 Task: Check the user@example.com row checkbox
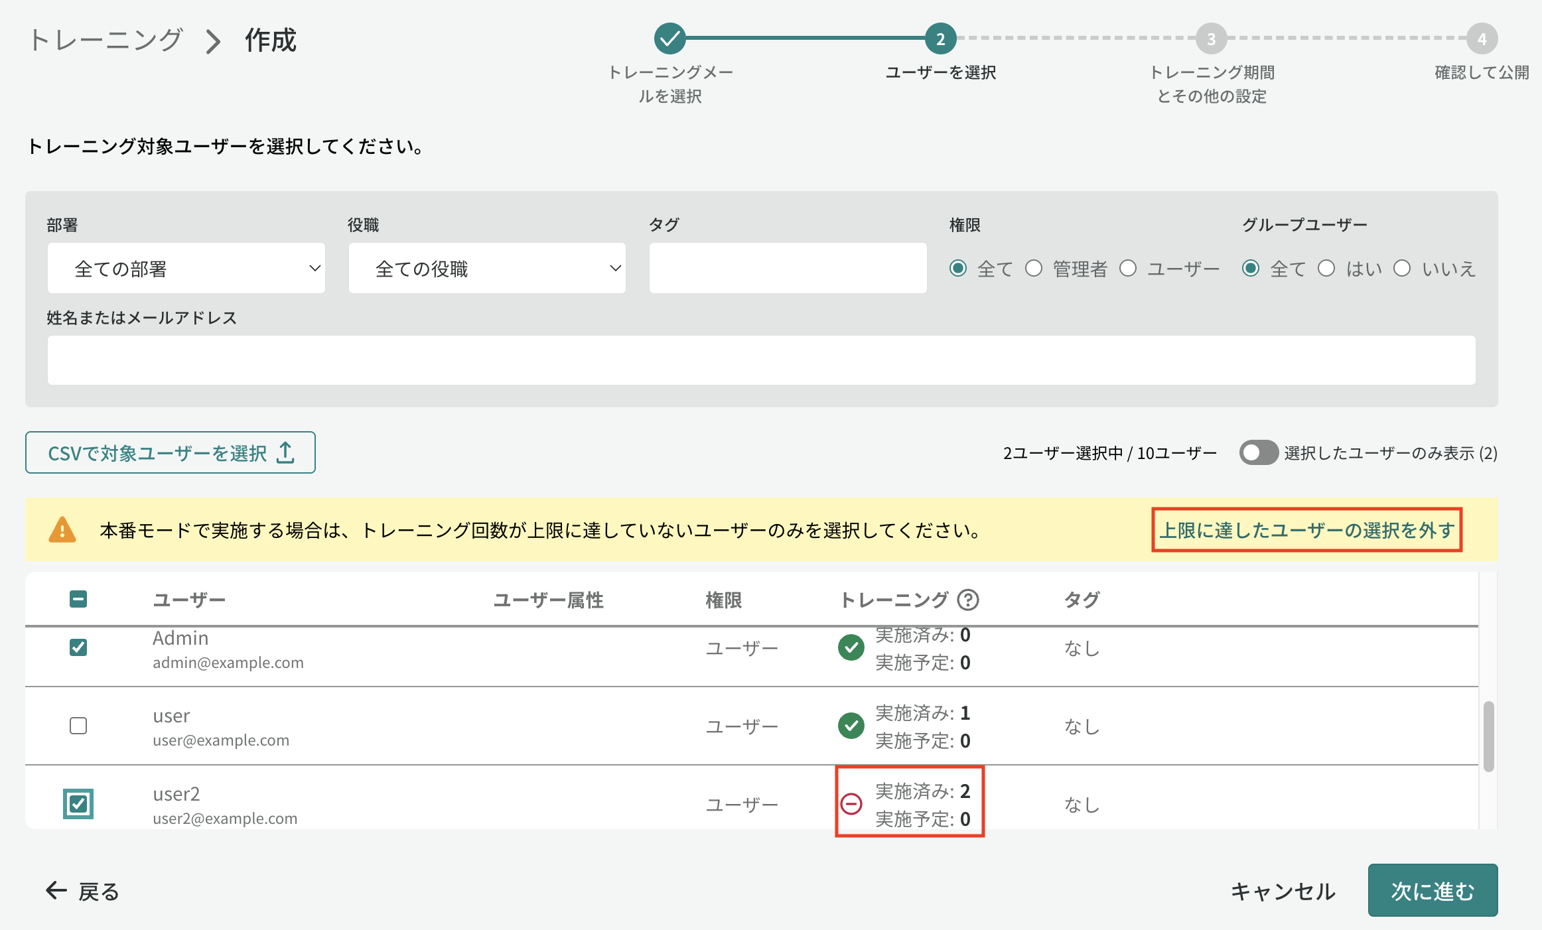(78, 726)
